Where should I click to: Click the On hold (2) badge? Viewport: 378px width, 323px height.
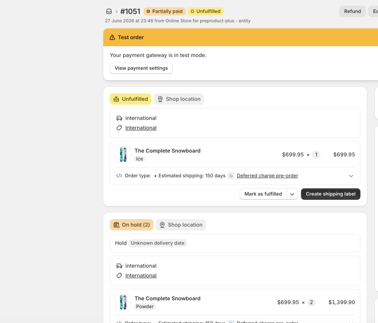point(132,225)
